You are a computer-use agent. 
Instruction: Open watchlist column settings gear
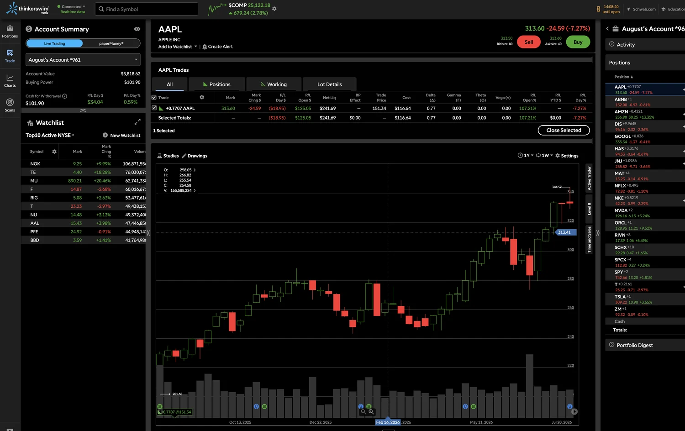tap(54, 152)
